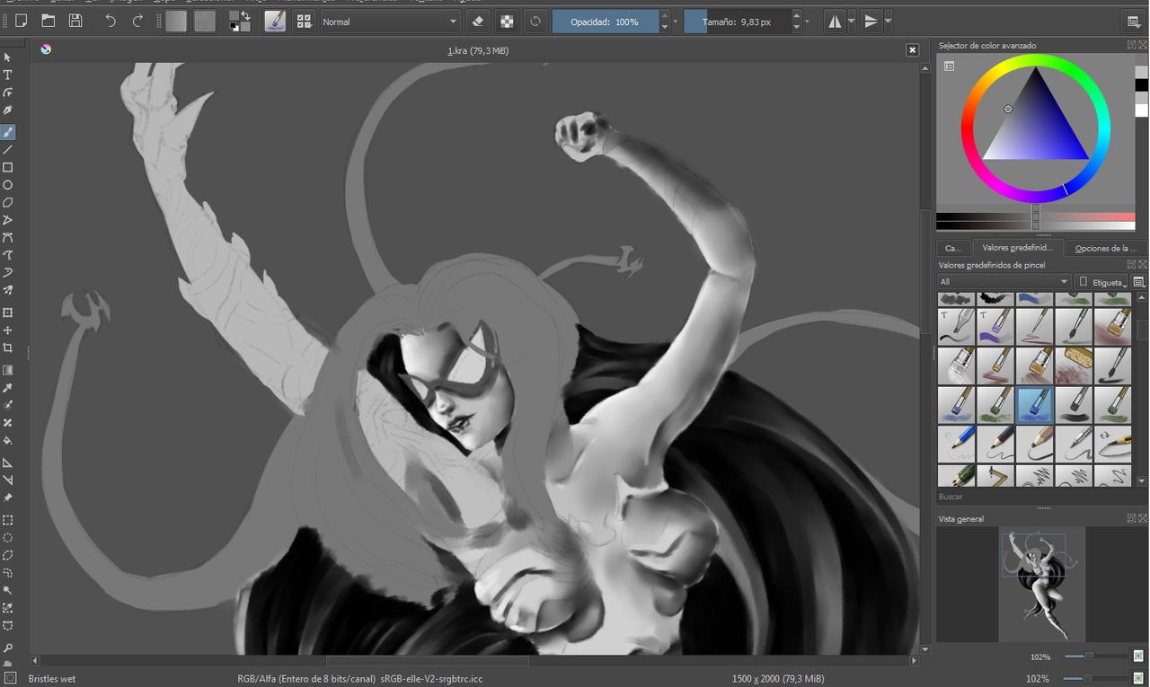Select the Gradient tool
This screenshot has height=687, width=1150.
point(8,370)
